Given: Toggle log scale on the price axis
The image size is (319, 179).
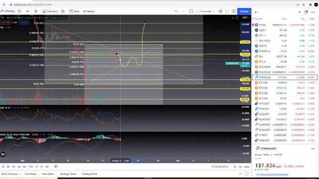Looking at the screenshot, I should [x=240, y=167].
